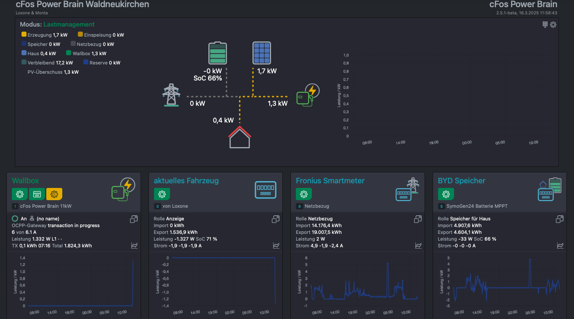Screen dimensions: 574x319
Task: Click the battery storage icon in the flow diagram
Action: pos(218,53)
